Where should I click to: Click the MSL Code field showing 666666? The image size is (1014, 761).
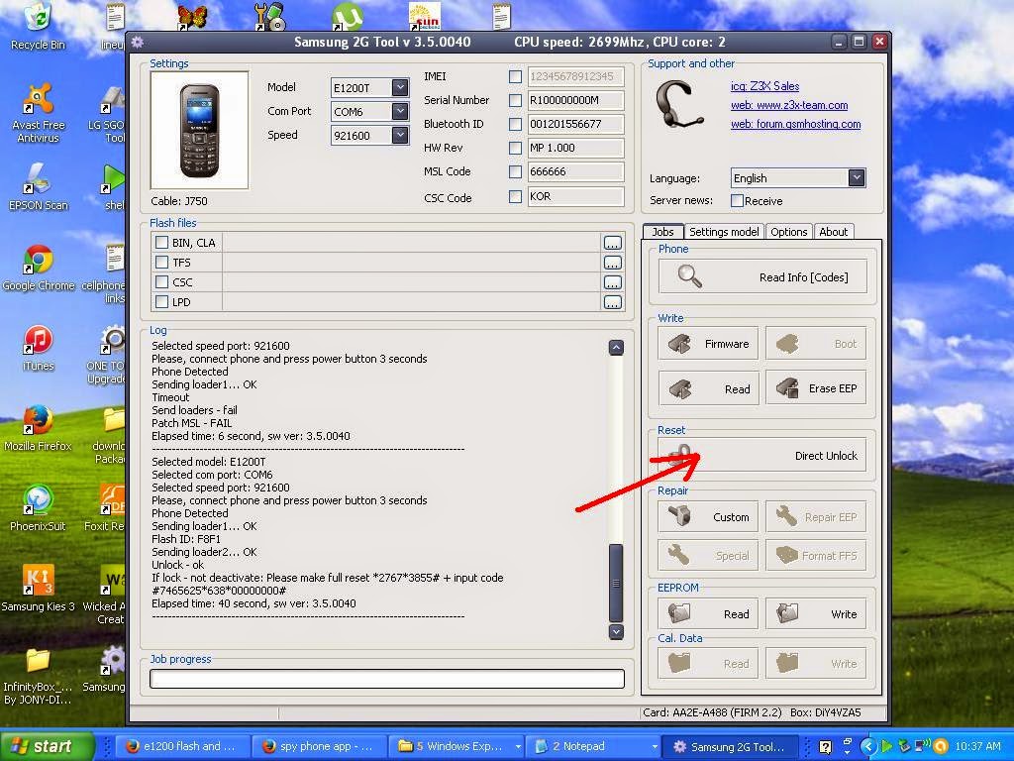(575, 171)
